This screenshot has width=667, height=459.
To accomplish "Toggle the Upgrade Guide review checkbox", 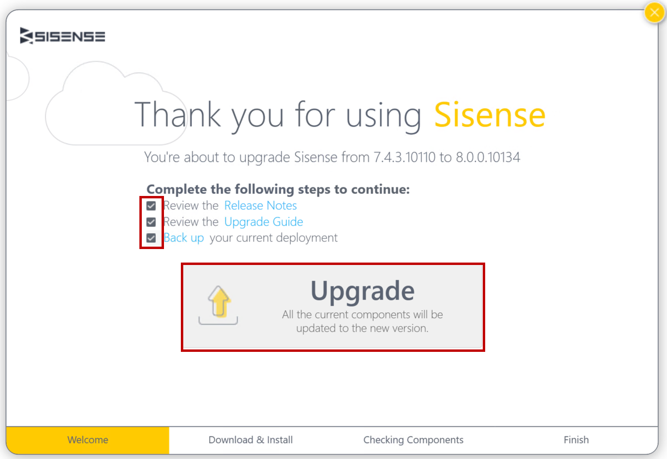I will (151, 222).
